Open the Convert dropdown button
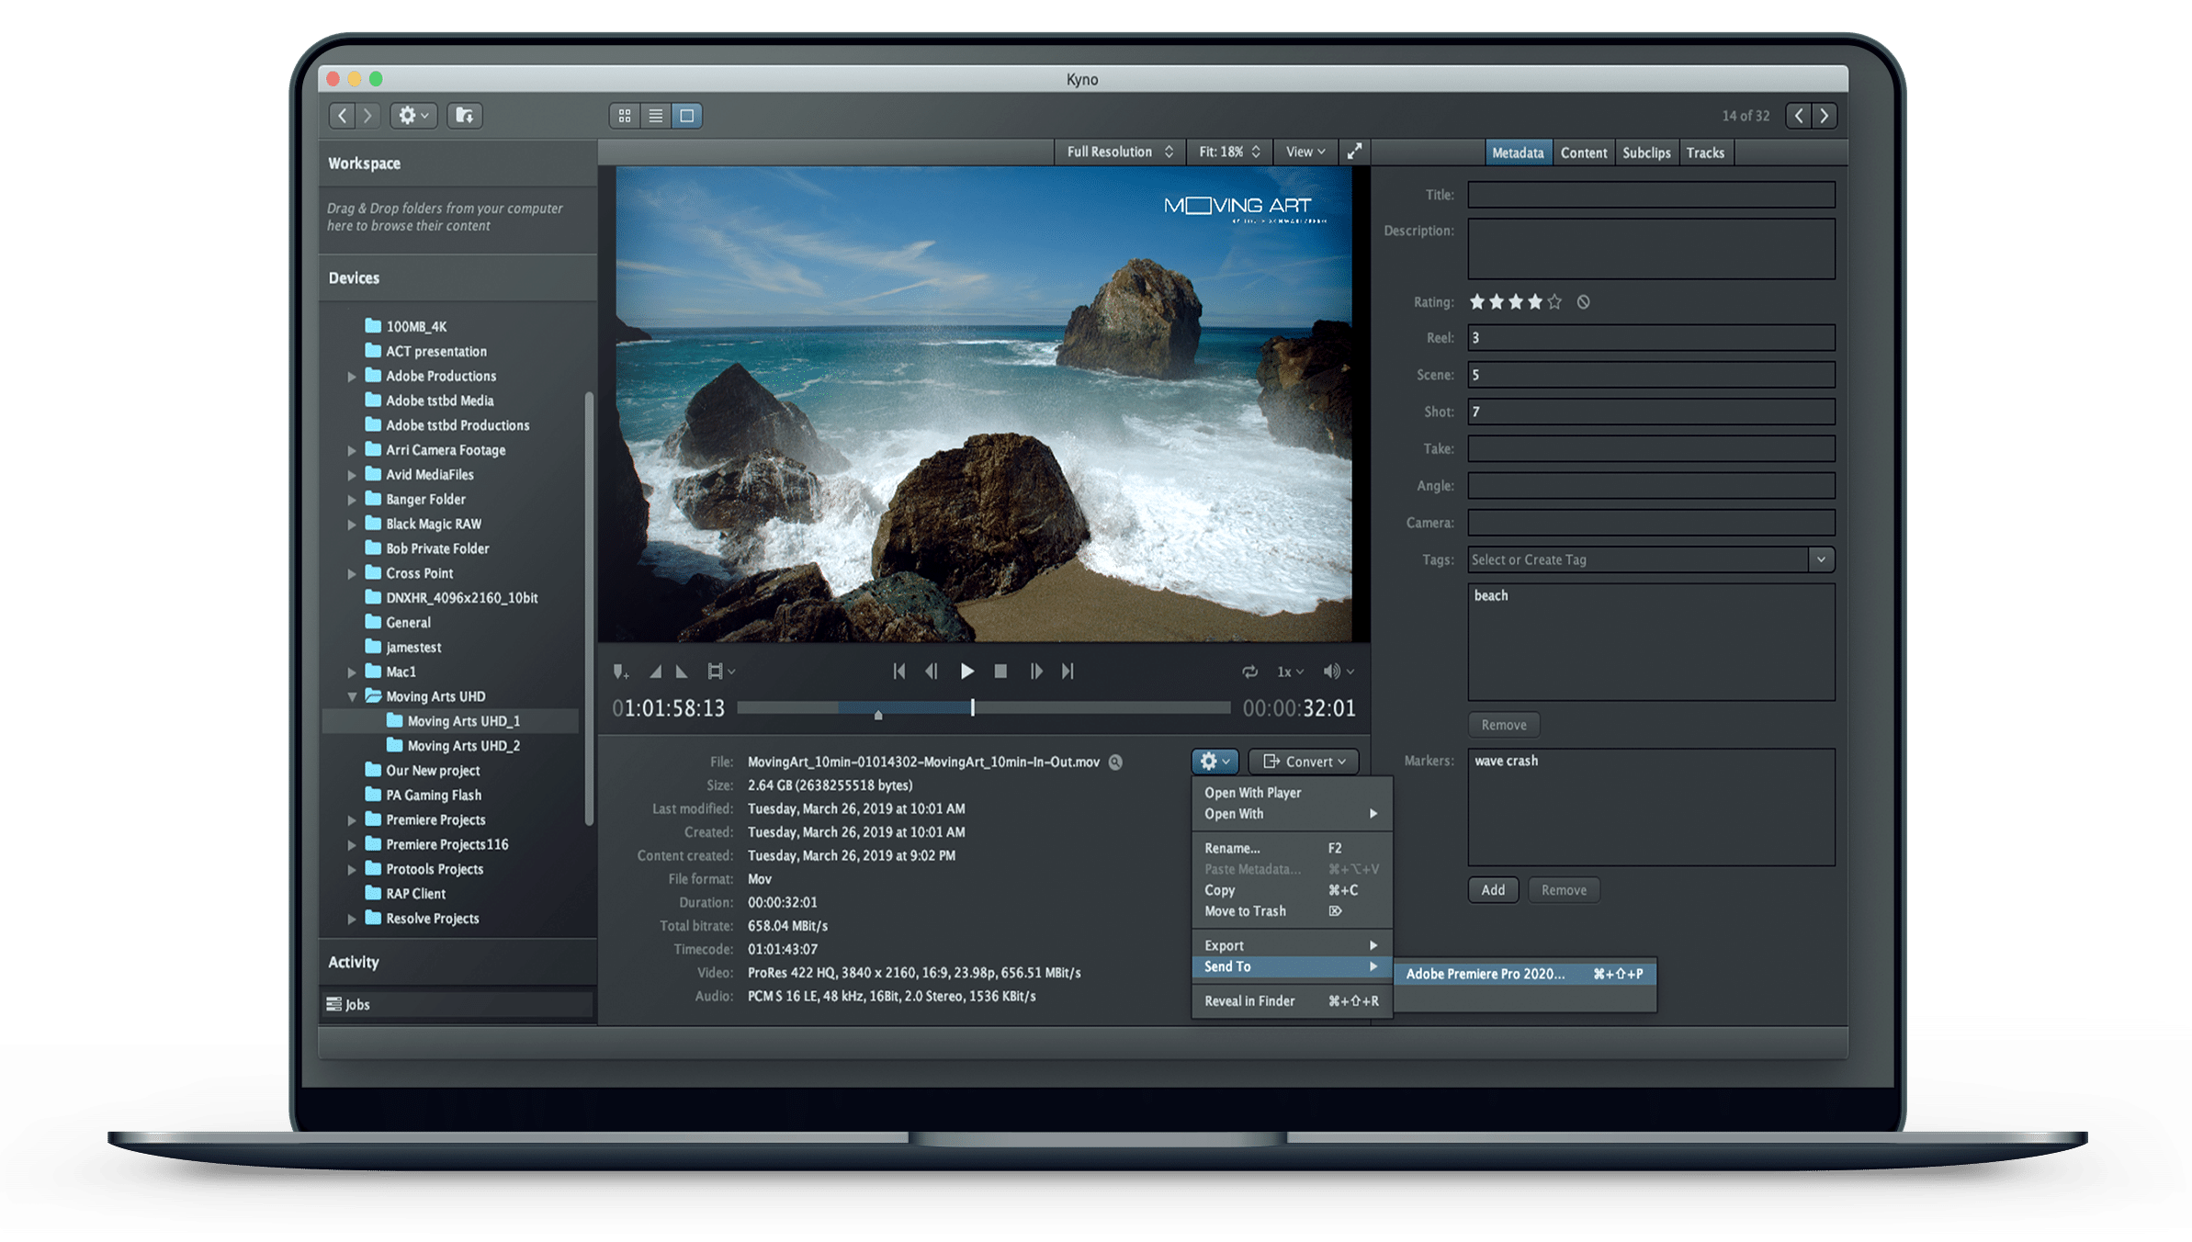 tap(1303, 762)
